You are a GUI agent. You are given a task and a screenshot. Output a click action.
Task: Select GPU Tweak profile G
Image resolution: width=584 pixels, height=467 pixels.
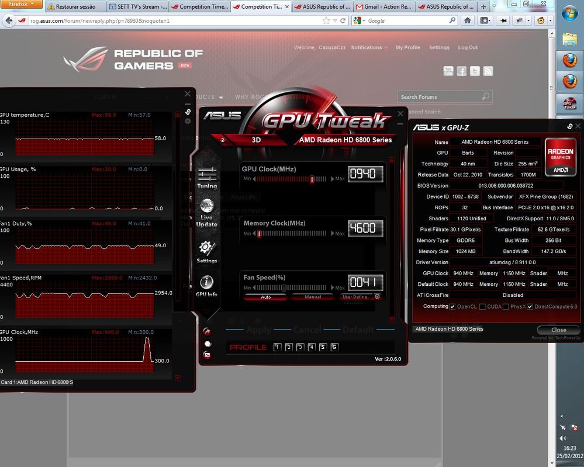click(x=334, y=347)
